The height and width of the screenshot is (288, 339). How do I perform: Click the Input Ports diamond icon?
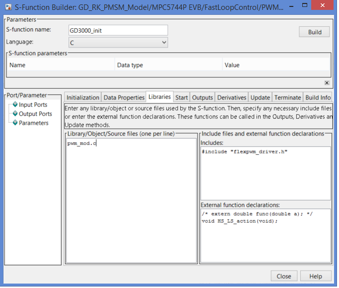point(15,104)
